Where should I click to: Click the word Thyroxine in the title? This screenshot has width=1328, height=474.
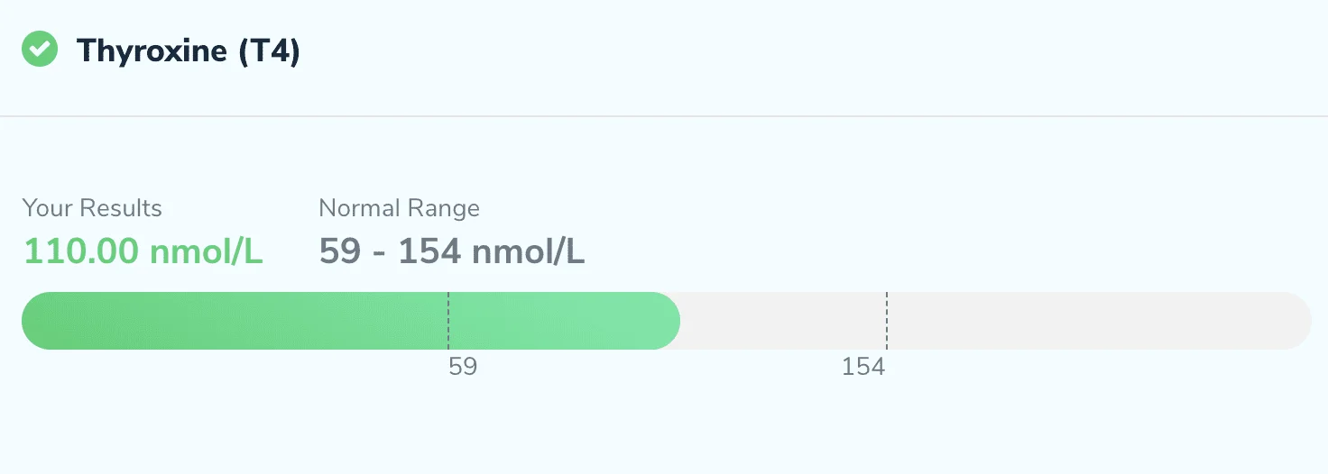tap(152, 51)
